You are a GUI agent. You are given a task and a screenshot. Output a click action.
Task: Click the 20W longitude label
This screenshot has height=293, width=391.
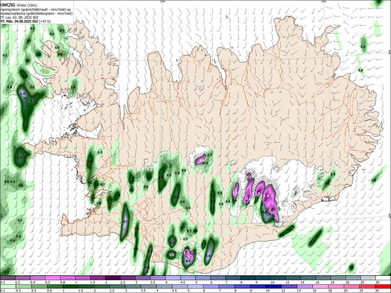pyautogui.click(x=163, y=2)
